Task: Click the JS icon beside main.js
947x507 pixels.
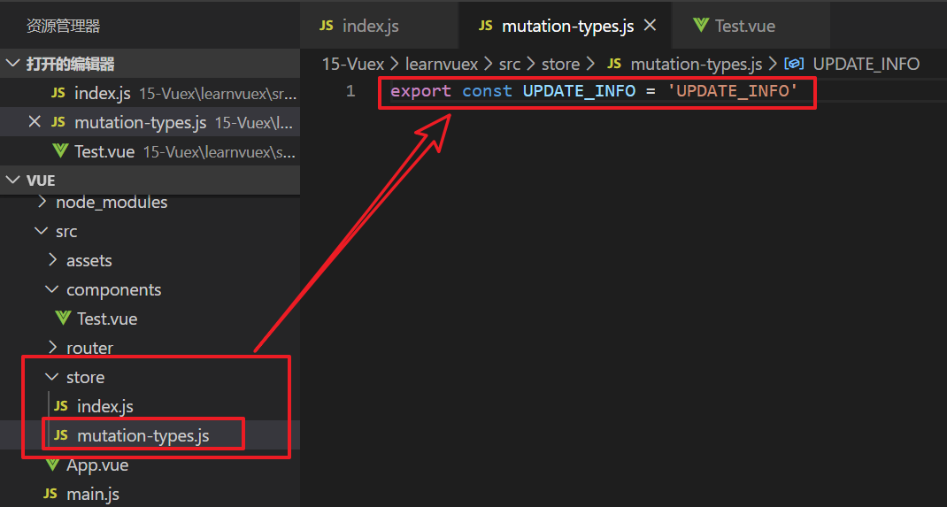Action: (50, 494)
